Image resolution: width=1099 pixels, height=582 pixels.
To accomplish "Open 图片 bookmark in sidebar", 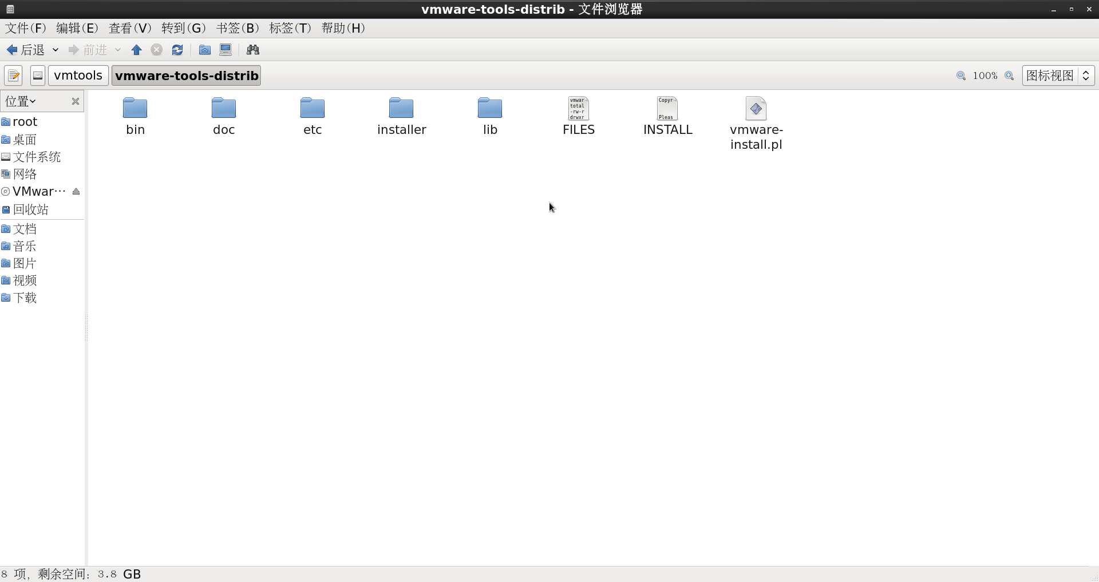I will 42,263.
